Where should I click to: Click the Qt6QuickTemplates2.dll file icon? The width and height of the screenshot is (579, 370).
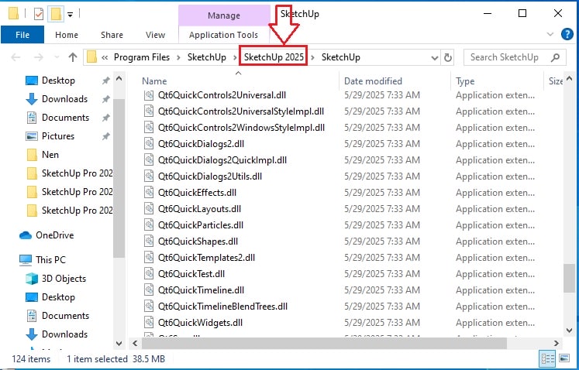pos(149,258)
